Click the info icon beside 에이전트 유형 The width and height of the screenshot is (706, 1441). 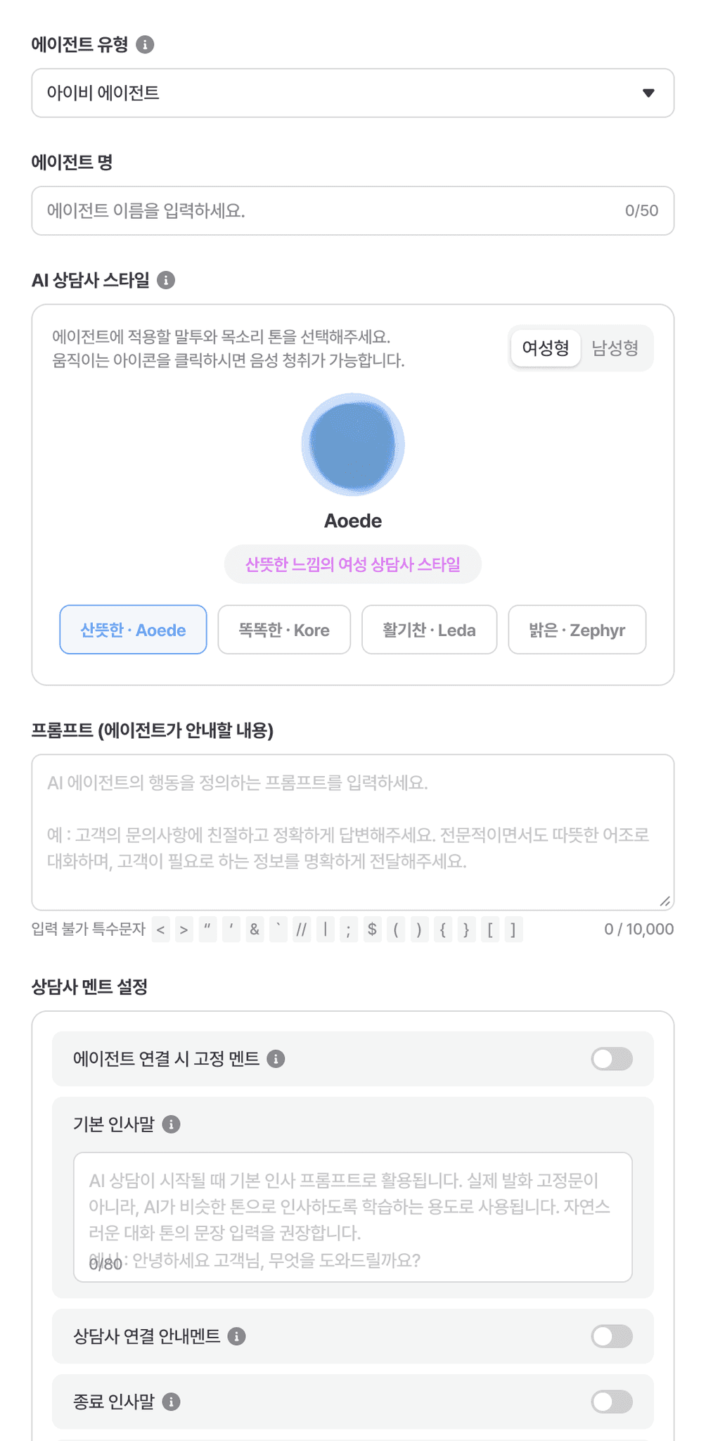coord(145,44)
